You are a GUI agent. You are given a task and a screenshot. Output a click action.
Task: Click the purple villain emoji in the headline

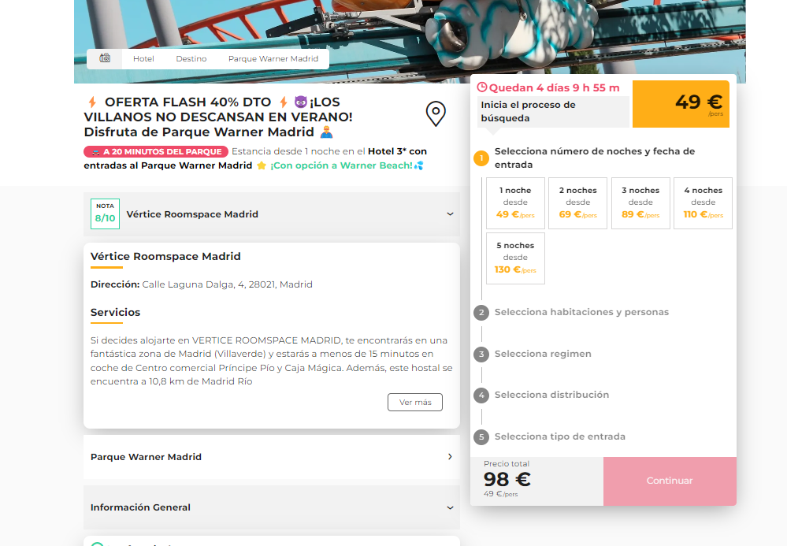coord(301,102)
